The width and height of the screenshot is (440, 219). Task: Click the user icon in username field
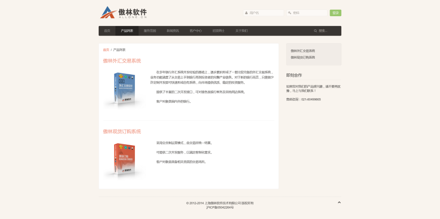coord(246,13)
